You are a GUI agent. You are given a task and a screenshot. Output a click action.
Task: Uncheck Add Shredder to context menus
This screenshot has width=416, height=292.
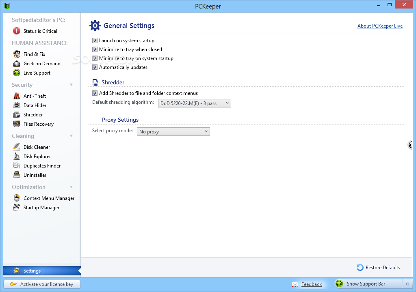95,93
